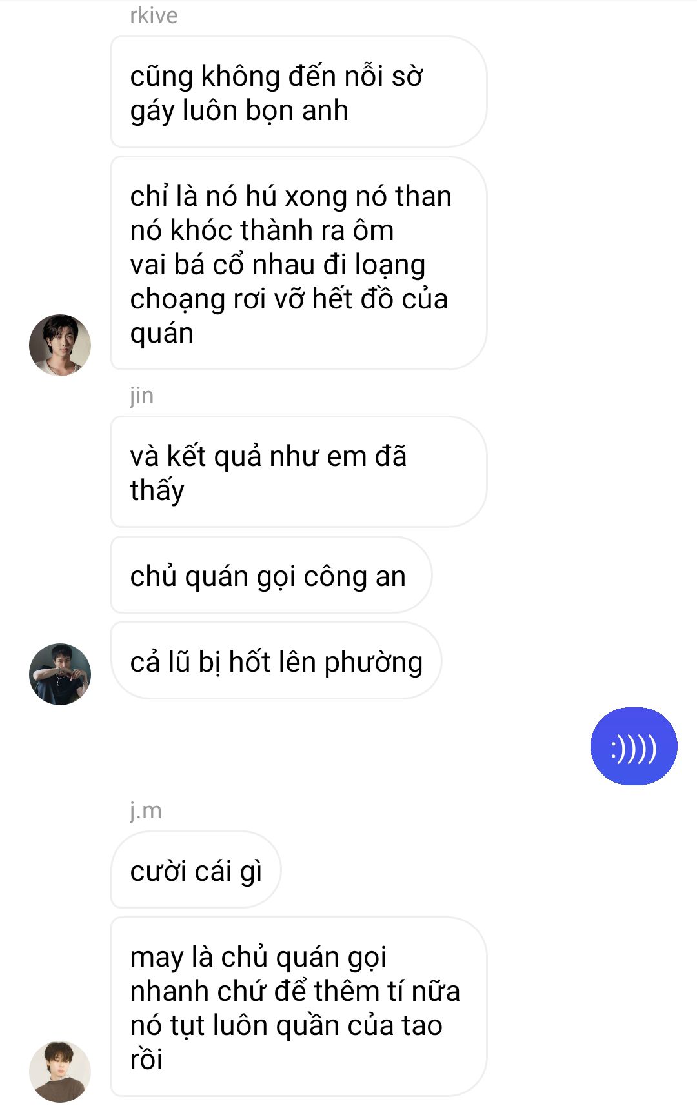The height and width of the screenshot is (1106, 697).
Task: Tap the 'chủ quán gọi công an' bubble
Action: click(x=271, y=575)
